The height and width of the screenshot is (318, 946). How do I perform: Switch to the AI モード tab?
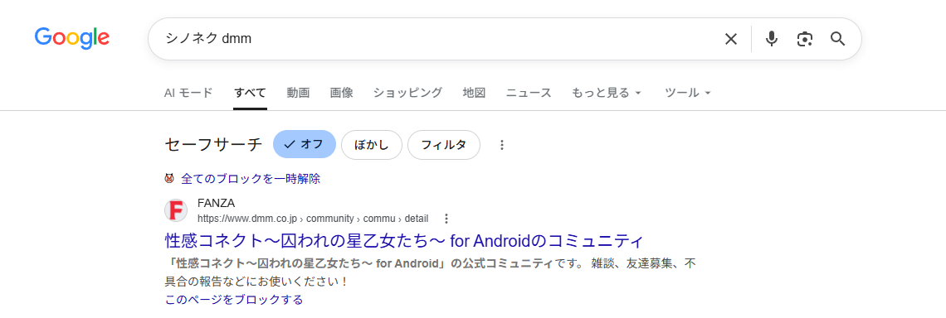pyautogui.click(x=188, y=93)
